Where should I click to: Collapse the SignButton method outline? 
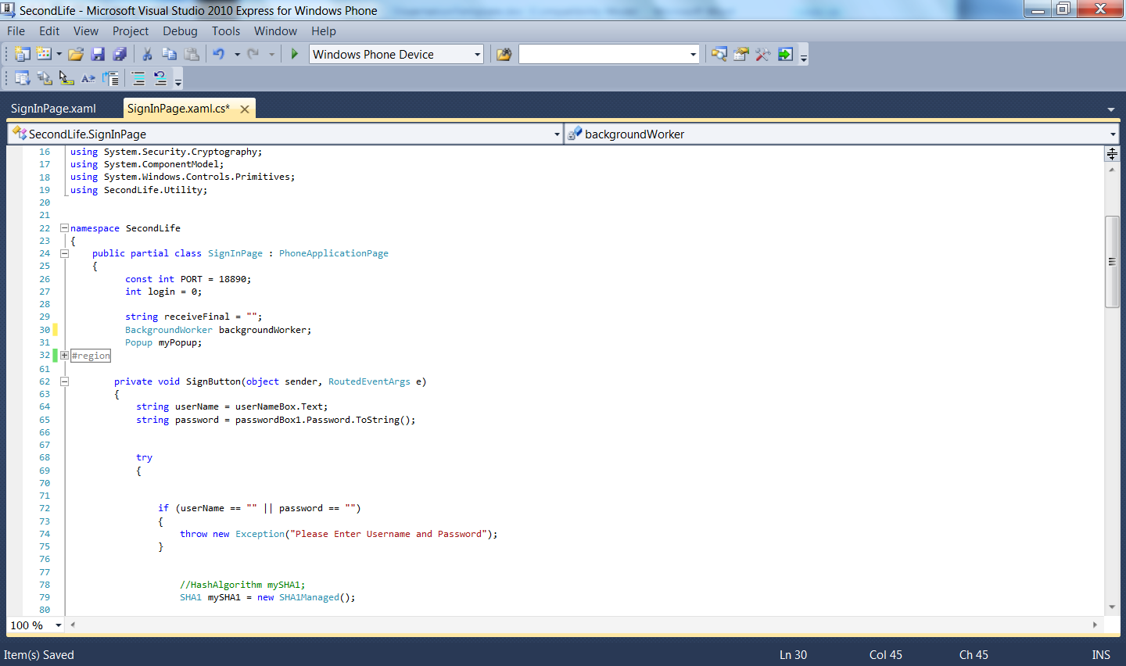coord(64,381)
